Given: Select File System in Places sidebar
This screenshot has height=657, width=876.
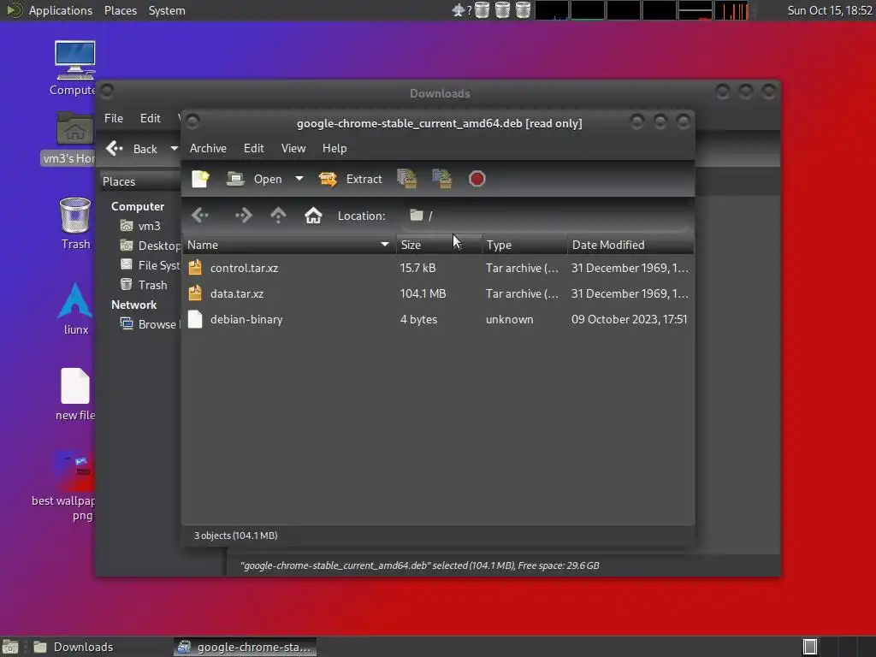Looking at the screenshot, I should coord(150,265).
